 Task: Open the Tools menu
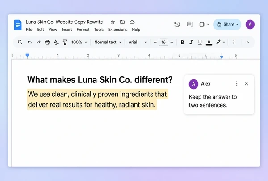click(x=99, y=30)
